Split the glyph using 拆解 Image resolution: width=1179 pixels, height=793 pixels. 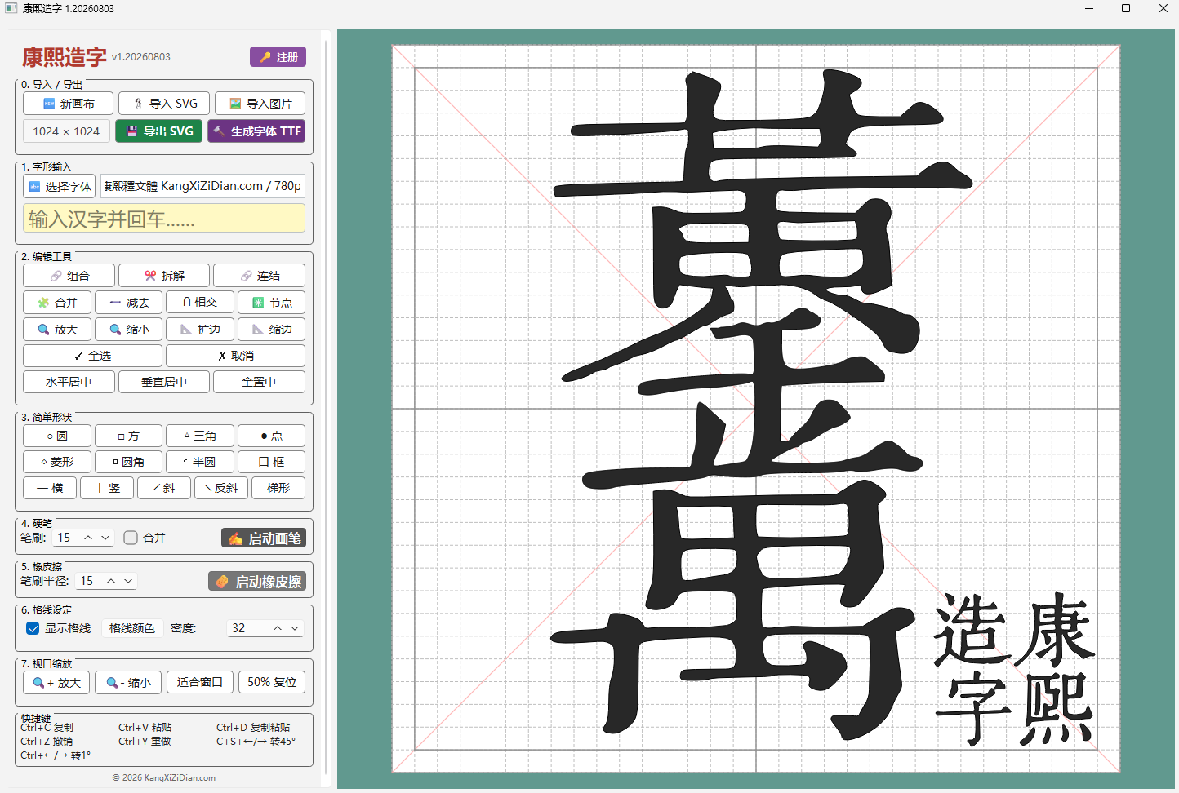(x=164, y=276)
